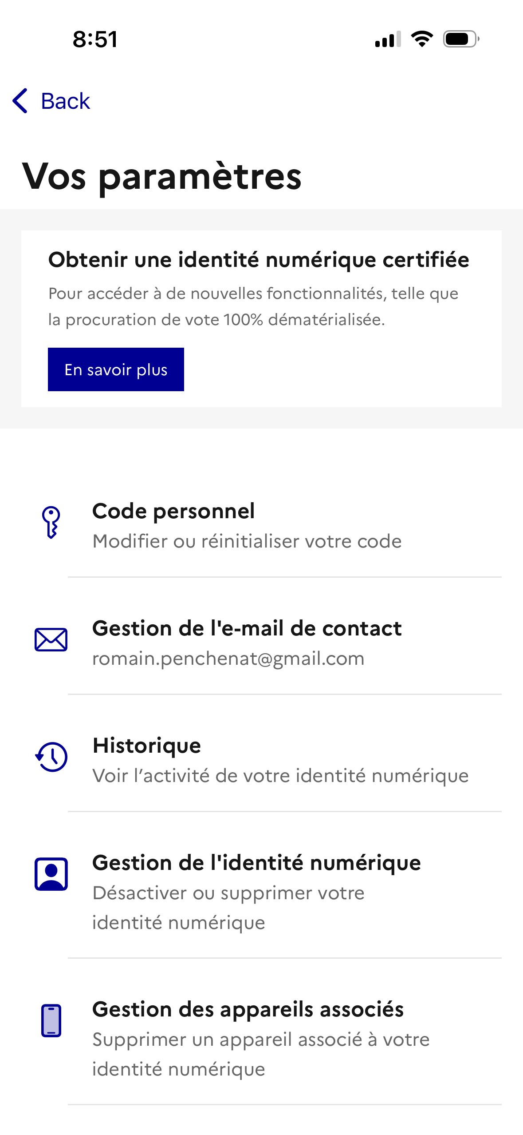The image size is (523, 1135).
Task: Tap the back chevron arrow icon
Action: click(x=20, y=101)
